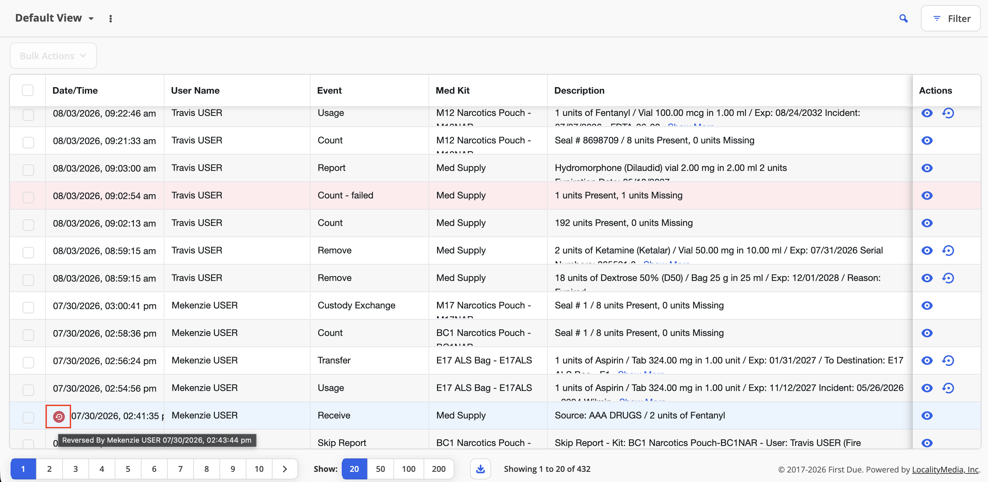
Task: View details of the 02:54:56 pm Aspirin Usage entry
Action: pos(927,388)
